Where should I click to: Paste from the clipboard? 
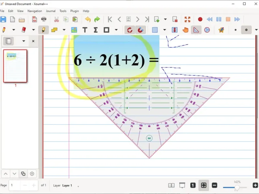pyautogui.click(x=75, y=19)
